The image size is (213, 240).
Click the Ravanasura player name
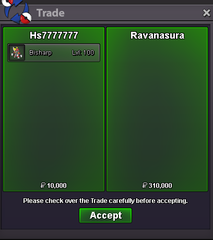(158, 35)
